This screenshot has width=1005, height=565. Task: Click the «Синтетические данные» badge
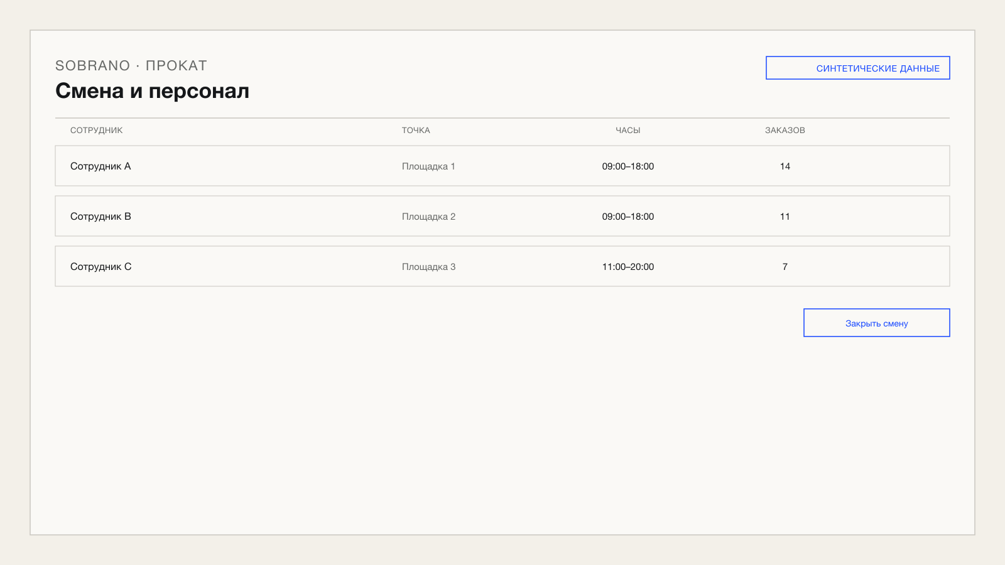click(858, 68)
